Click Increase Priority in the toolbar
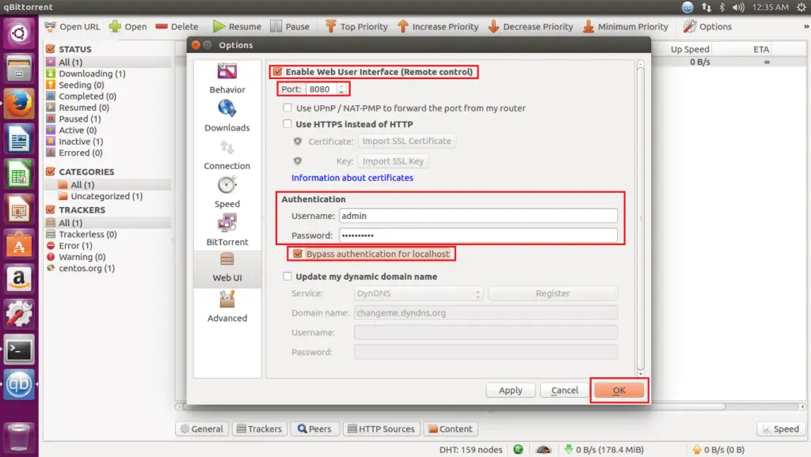This screenshot has height=457, width=811. pyautogui.click(x=438, y=26)
